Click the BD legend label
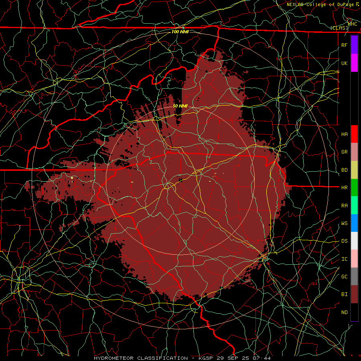The image size is (361, 361). [344, 170]
